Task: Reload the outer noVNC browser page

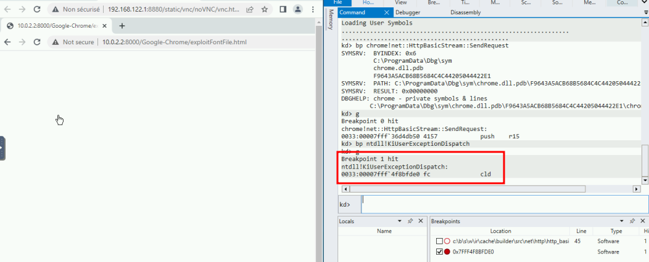Action: tap(37, 9)
